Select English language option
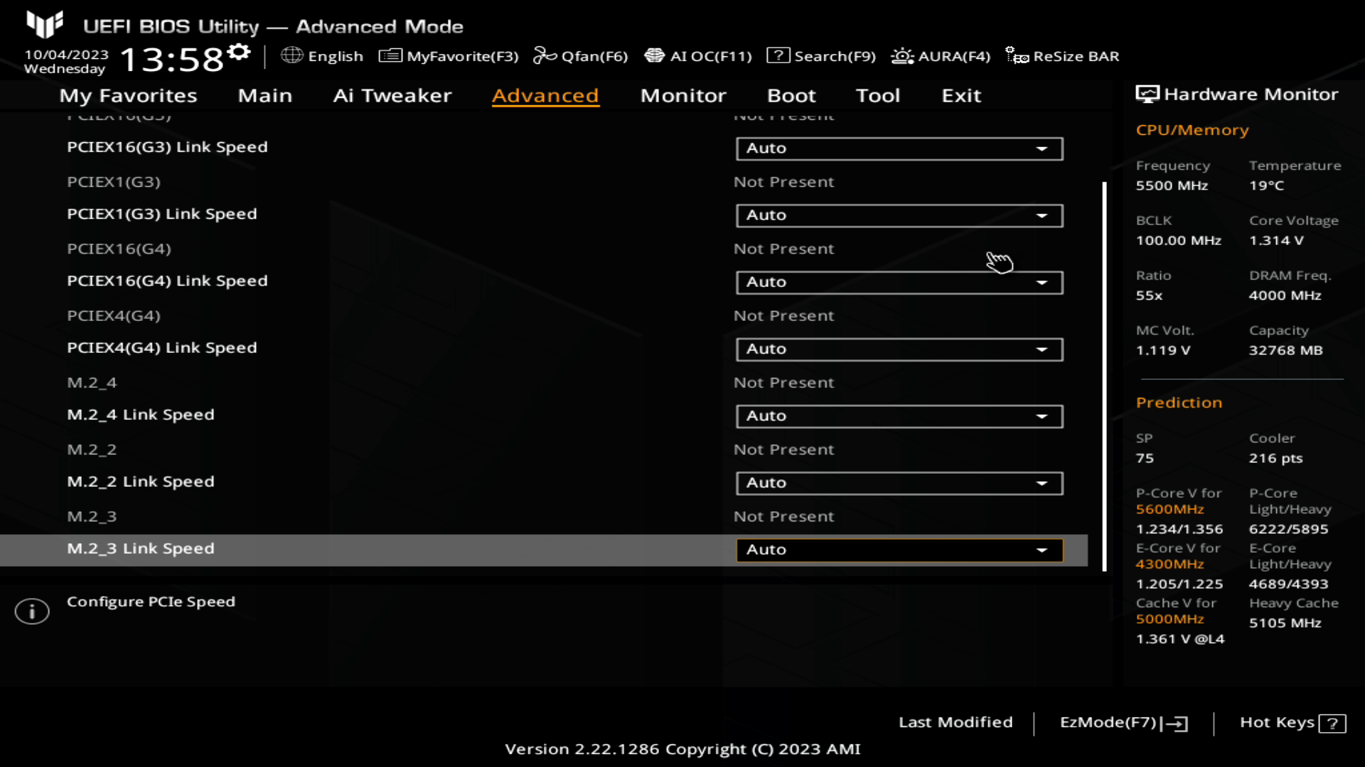This screenshot has width=1365, height=767. pyautogui.click(x=326, y=56)
